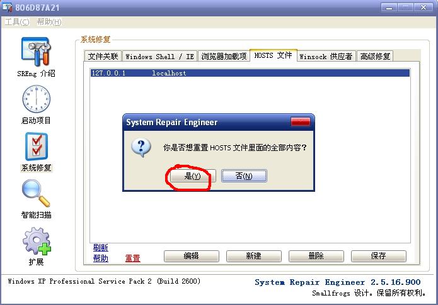
Task: Close the System Repair Engineer dialog
Action: [x=300, y=122]
